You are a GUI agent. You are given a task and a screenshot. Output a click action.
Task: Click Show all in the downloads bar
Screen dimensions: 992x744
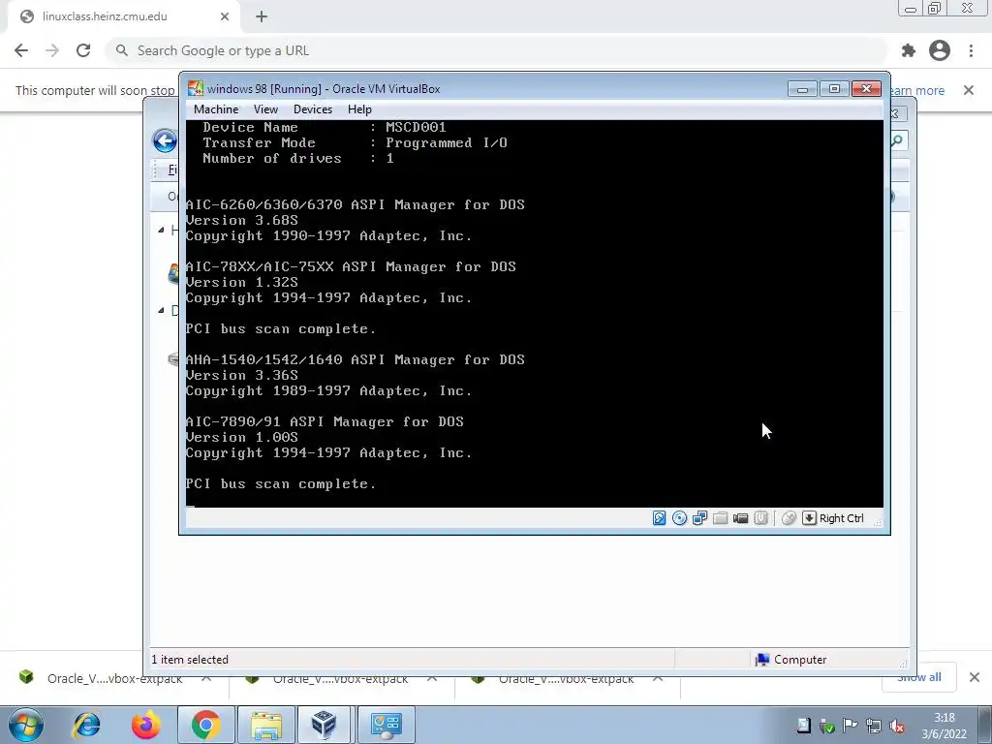(x=918, y=677)
